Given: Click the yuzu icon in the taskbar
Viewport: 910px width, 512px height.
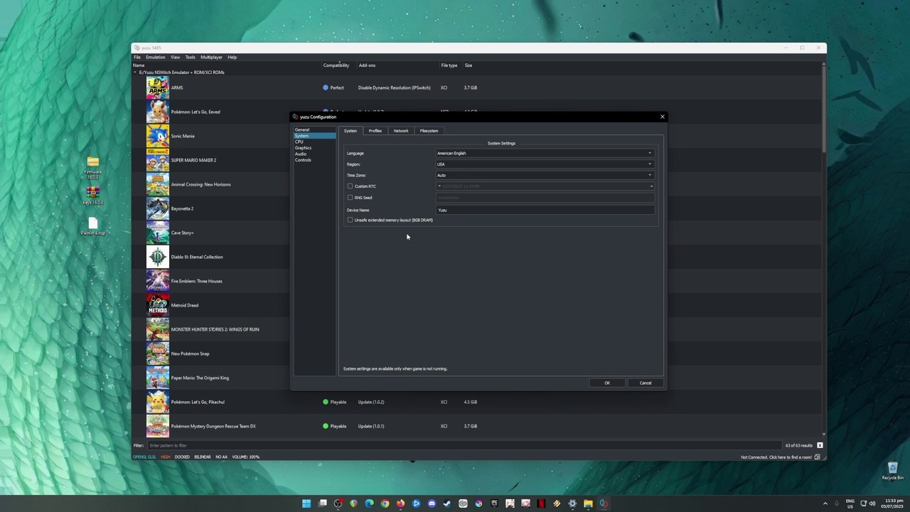Looking at the screenshot, I should (604, 503).
